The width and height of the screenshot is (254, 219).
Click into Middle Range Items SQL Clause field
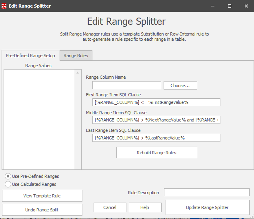tap(156, 120)
